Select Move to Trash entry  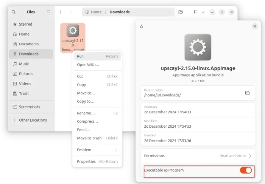pyautogui.click(x=97, y=138)
